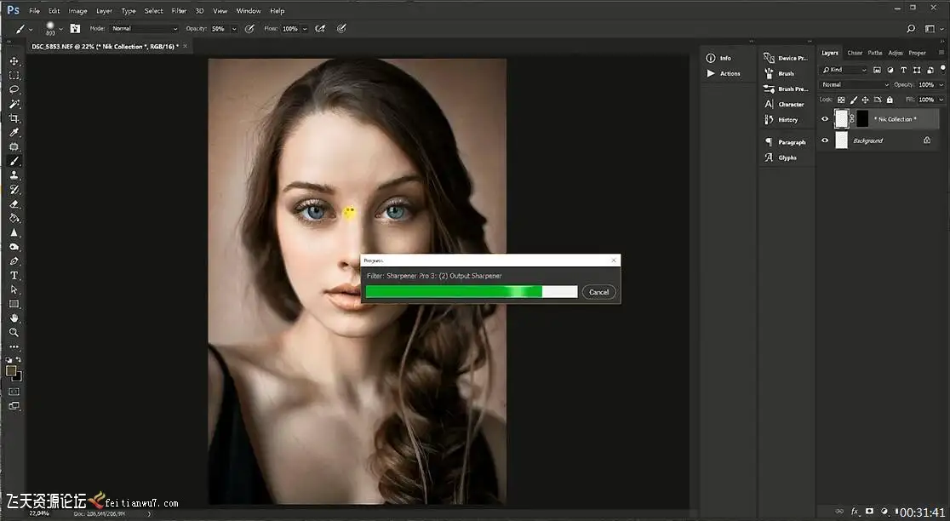
Task: Open the brush Mode dropdown
Action: 145,29
